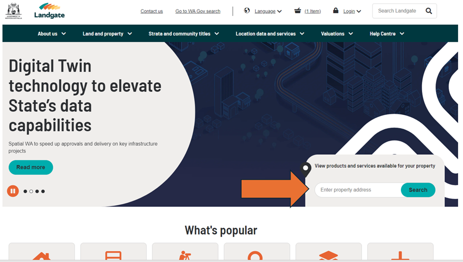Viewport: 463px width, 262px height.
Task: Expand Location data and services menu
Action: pos(270,33)
